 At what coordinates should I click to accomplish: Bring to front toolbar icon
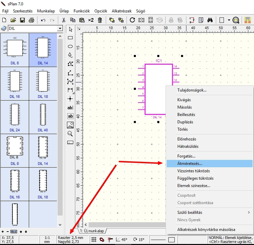pyautogui.click(x=112, y=20)
